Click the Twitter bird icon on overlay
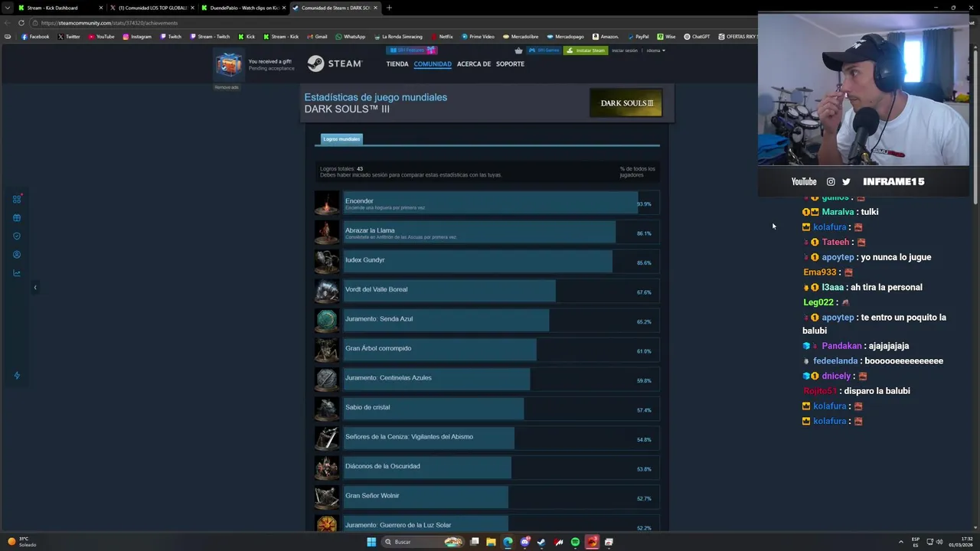 [846, 181]
